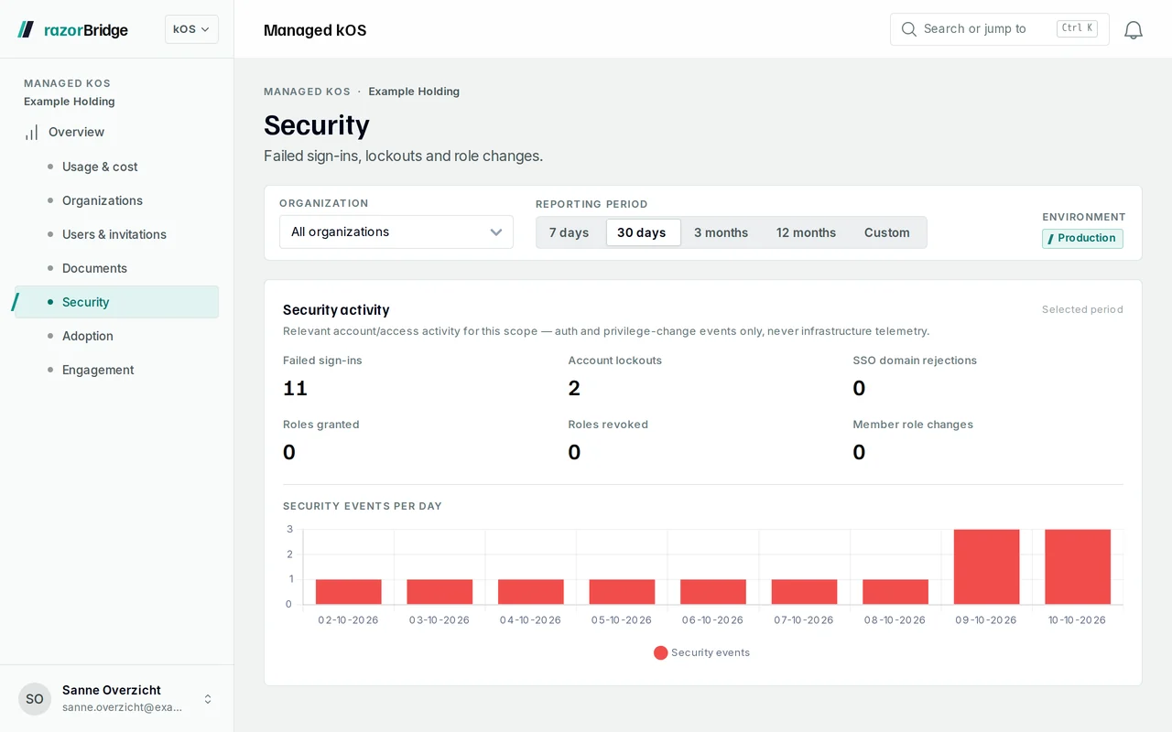Go to Usage & cost
This screenshot has height=732, width=1172.
coord(117,167)
